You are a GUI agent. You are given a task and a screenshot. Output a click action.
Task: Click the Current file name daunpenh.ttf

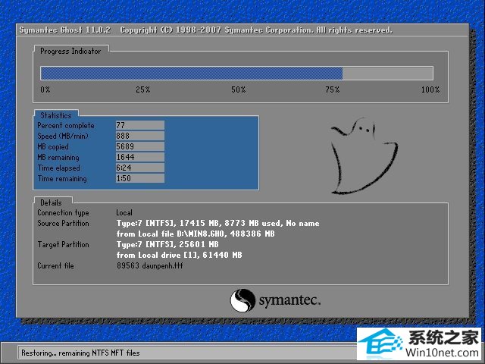click(x=149, y=265)
